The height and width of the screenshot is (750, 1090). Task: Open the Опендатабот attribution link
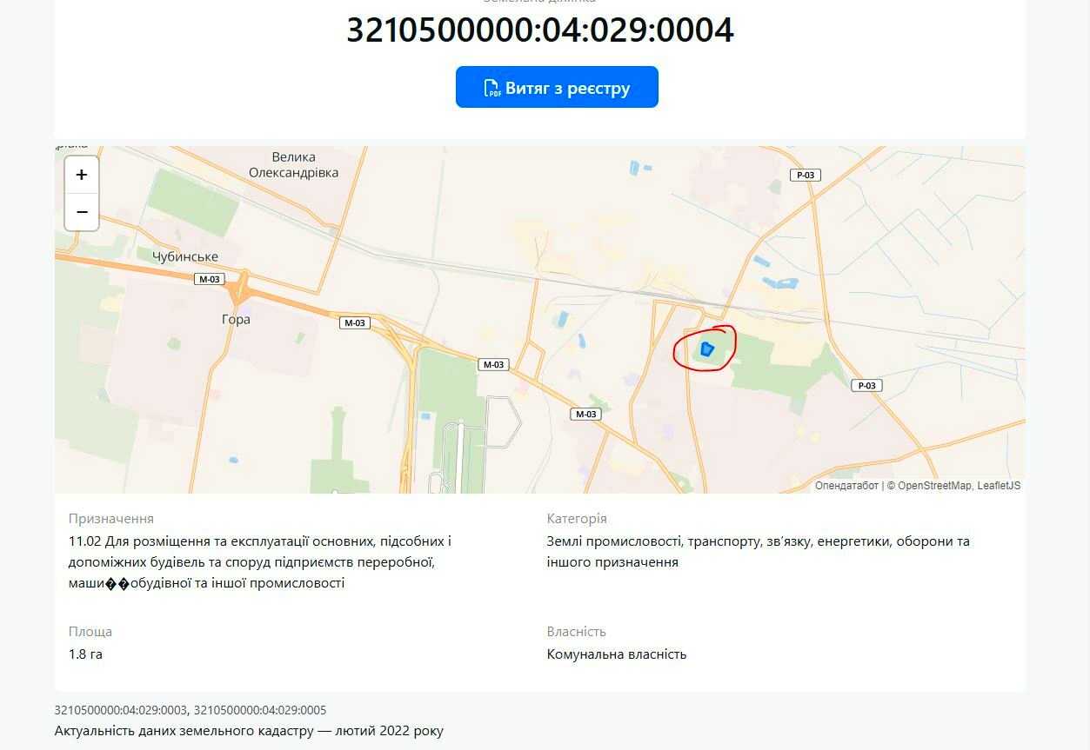[x=846, y=486]
